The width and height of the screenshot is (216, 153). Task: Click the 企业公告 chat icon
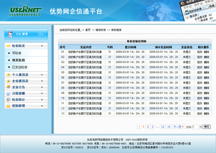8,87
